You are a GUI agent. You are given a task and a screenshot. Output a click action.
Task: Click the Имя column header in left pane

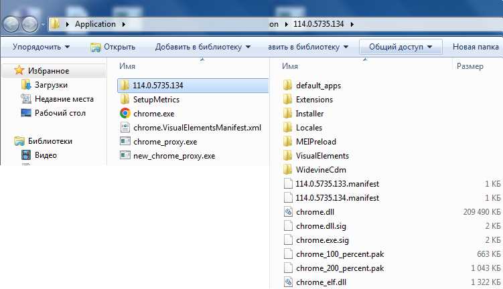(x=127, y=66)
